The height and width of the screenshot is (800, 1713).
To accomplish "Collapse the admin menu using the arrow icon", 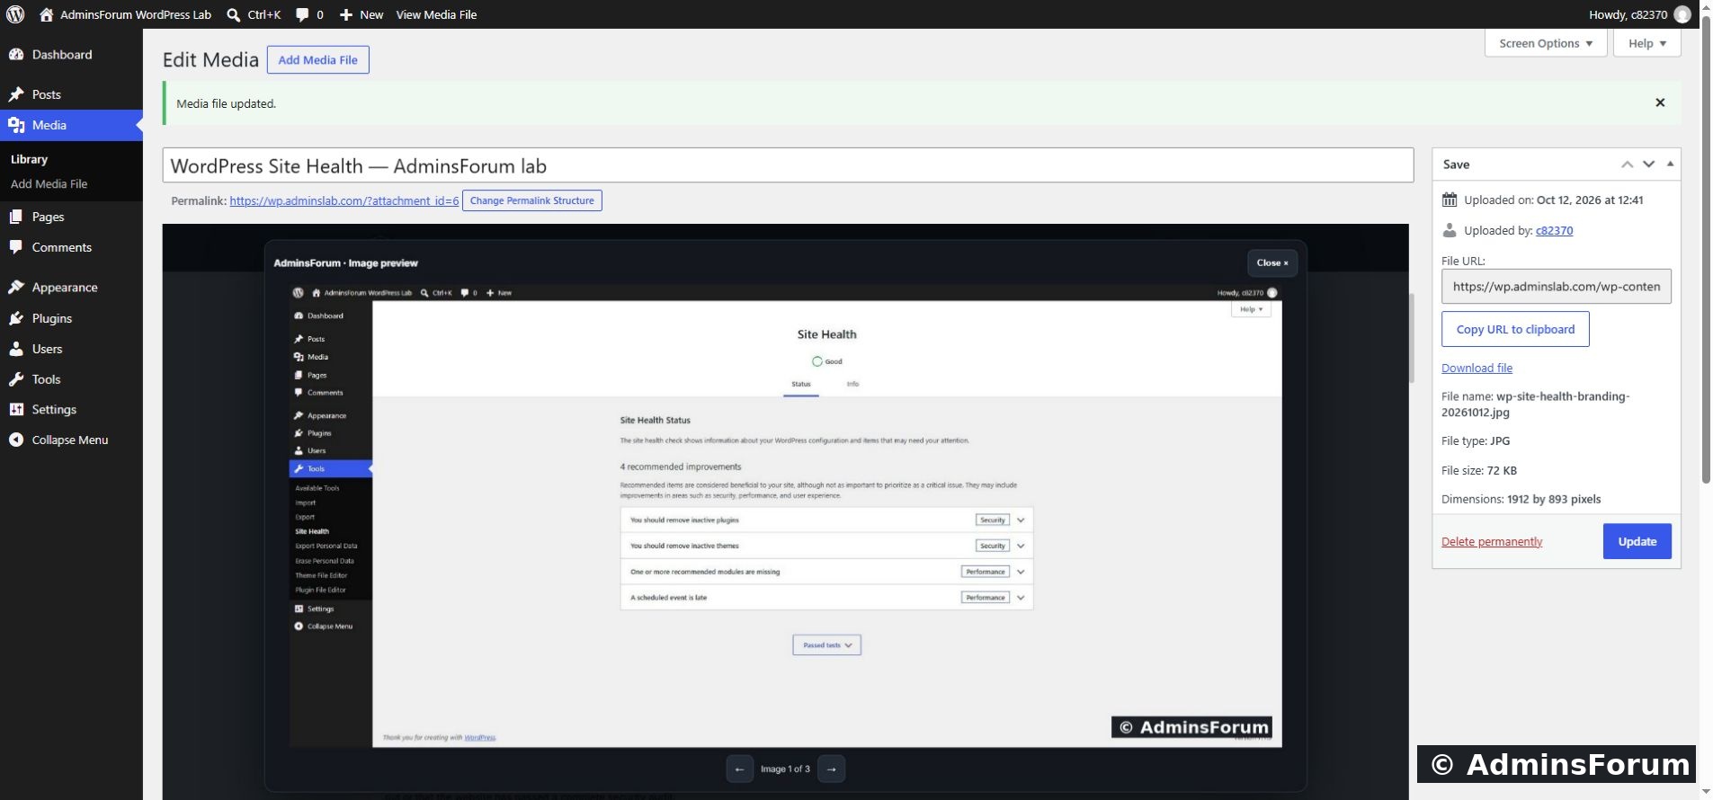I will pyautogui.click(x=16, y=440).
